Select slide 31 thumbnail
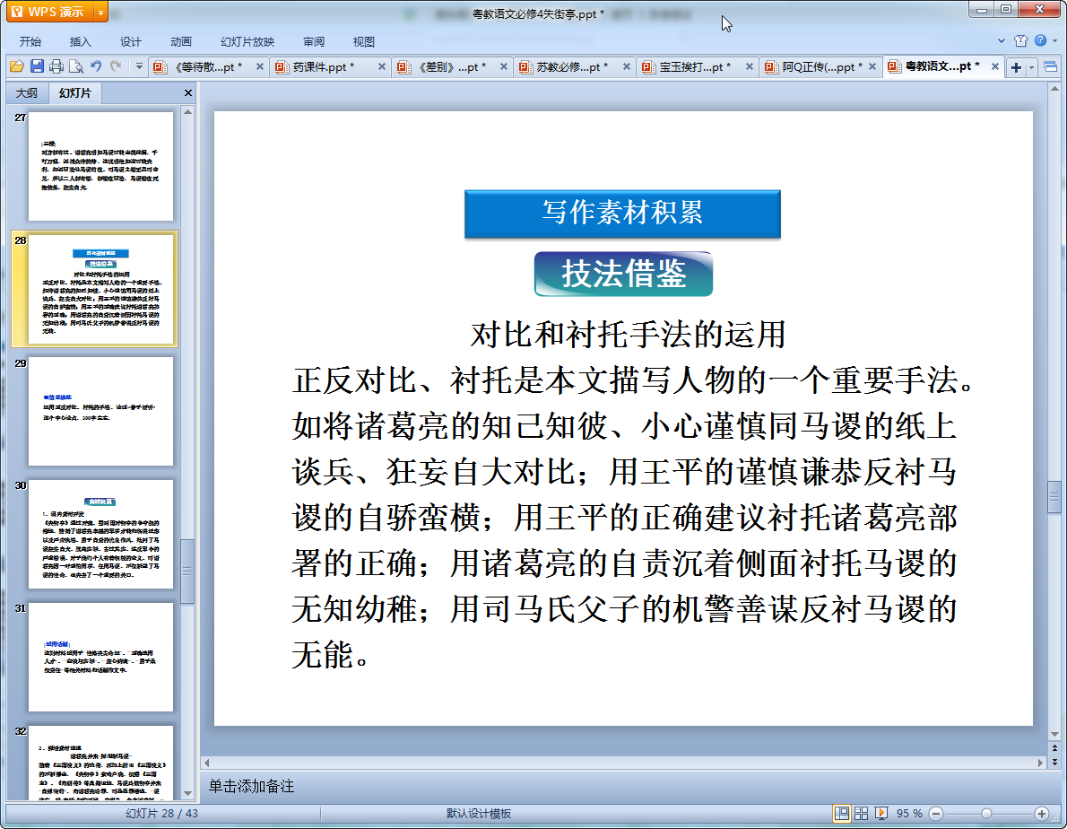This screenshot has width=1067, height=829. coord(100,657)
